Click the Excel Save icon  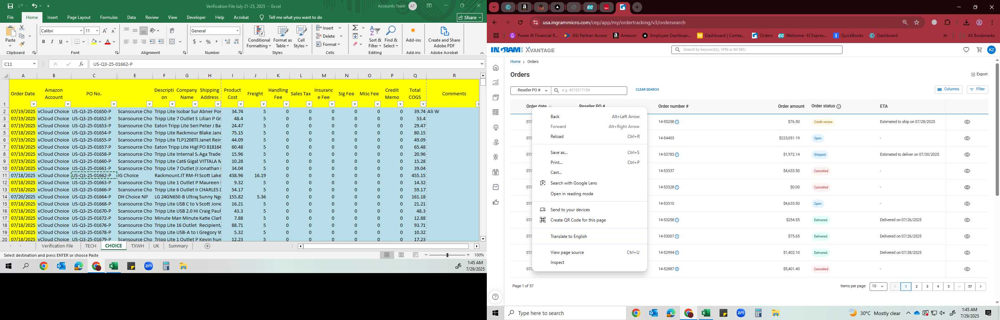pos(10,6)
